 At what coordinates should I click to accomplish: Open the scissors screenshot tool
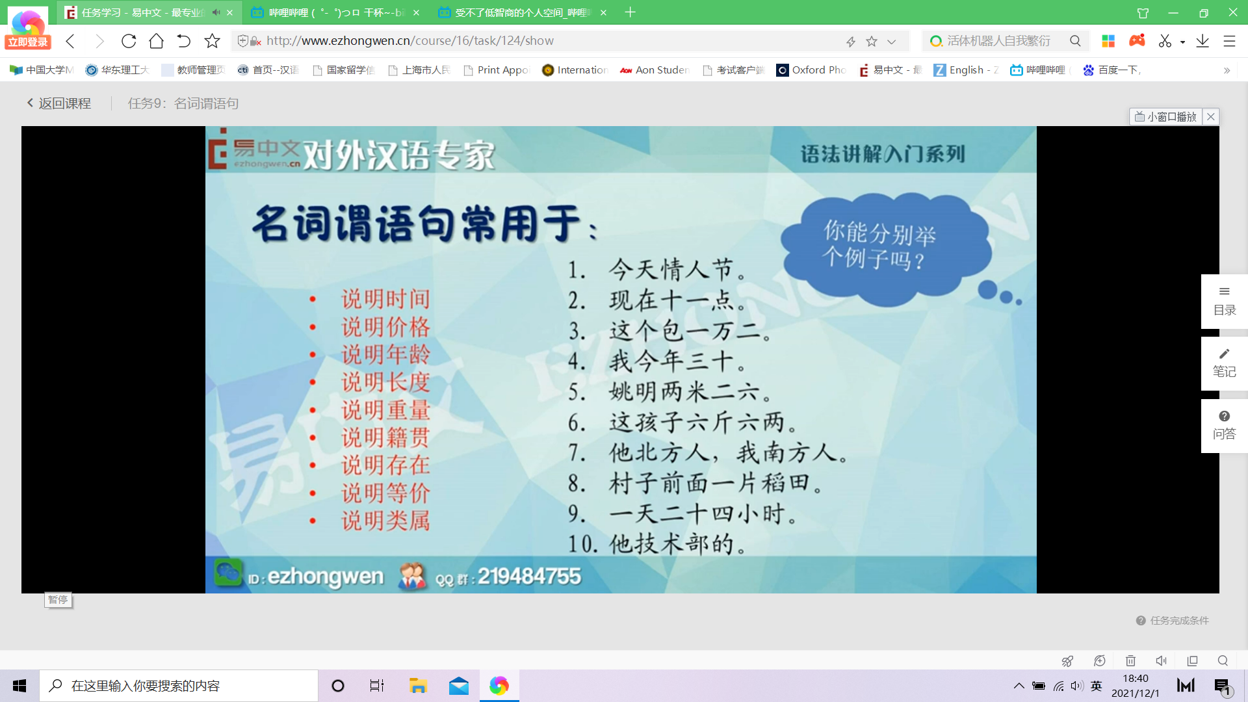1165,41
